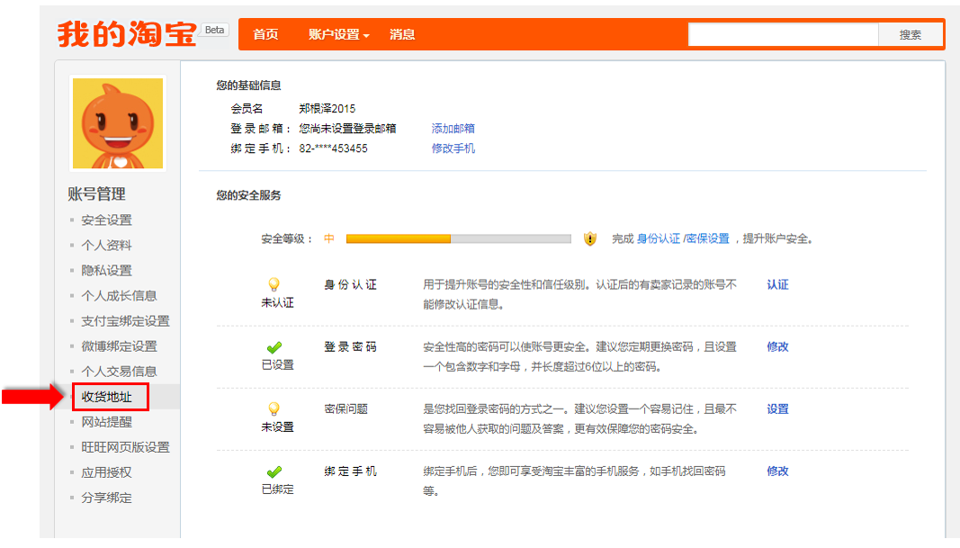Click the lightbulb icon for 身份认证
This screenshot has width=960, height=548.
[x=274, y=284]
